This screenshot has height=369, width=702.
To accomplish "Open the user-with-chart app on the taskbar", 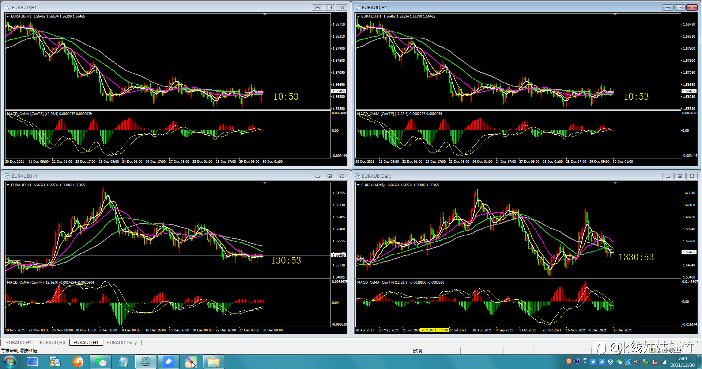I will point(55,362).
